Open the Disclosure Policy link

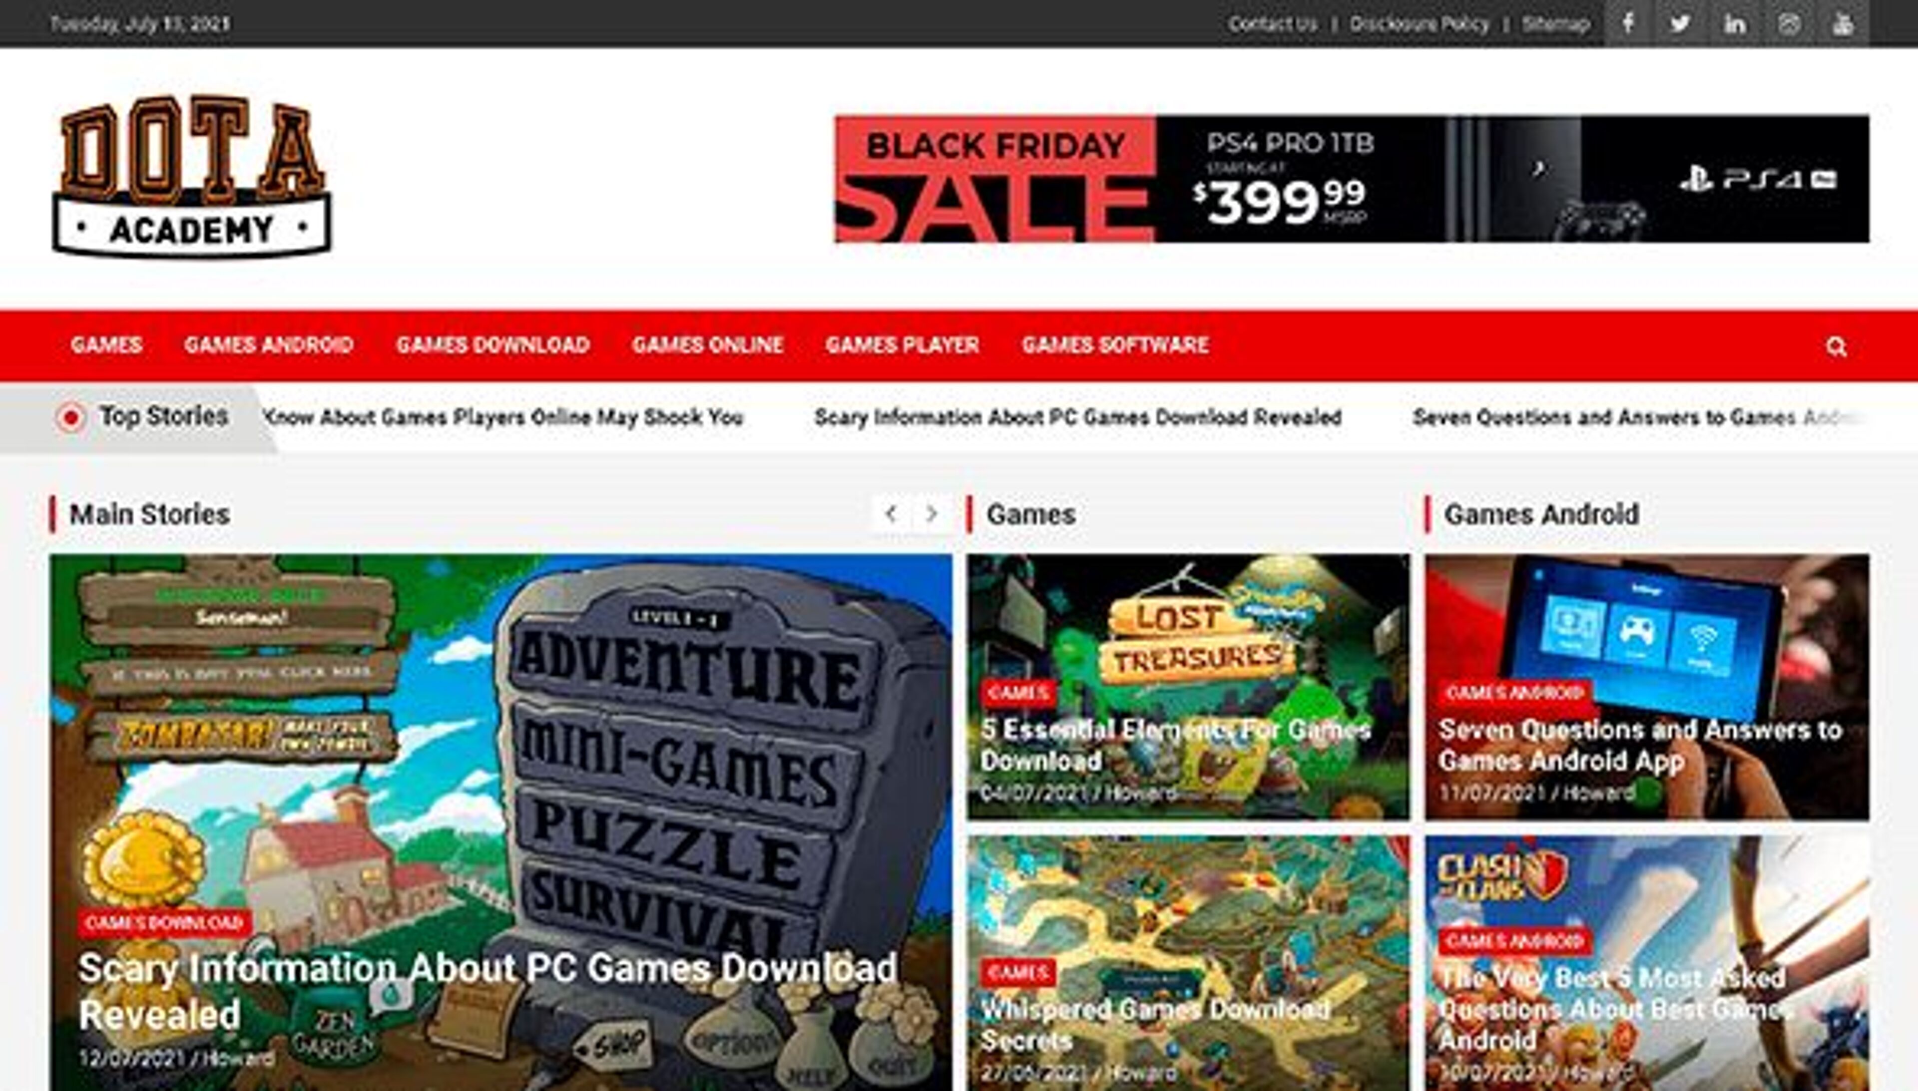(1420, 24)
